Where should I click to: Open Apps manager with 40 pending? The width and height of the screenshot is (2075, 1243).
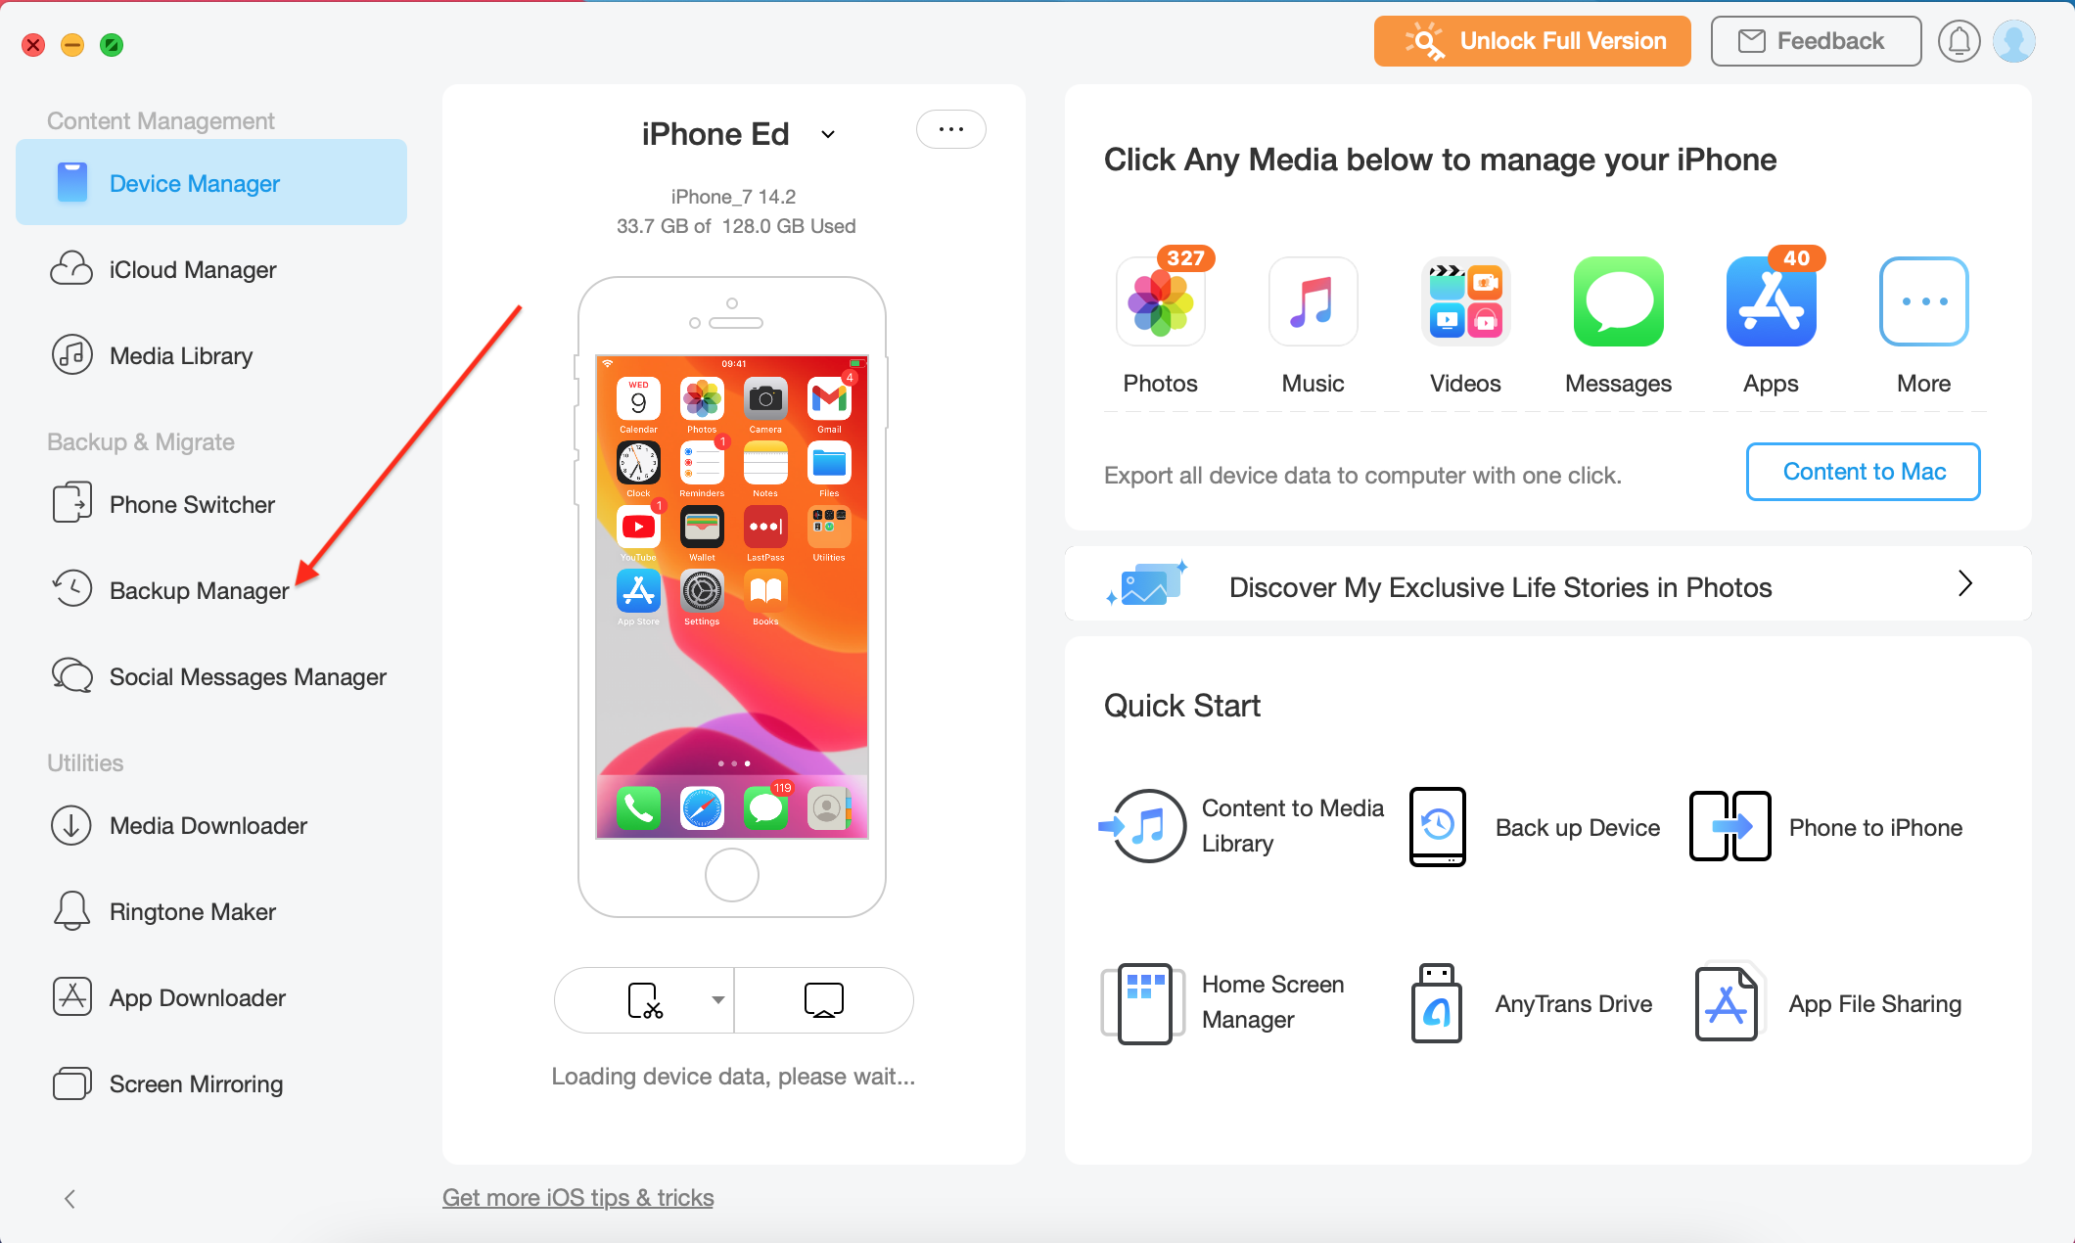(1769, 311)
